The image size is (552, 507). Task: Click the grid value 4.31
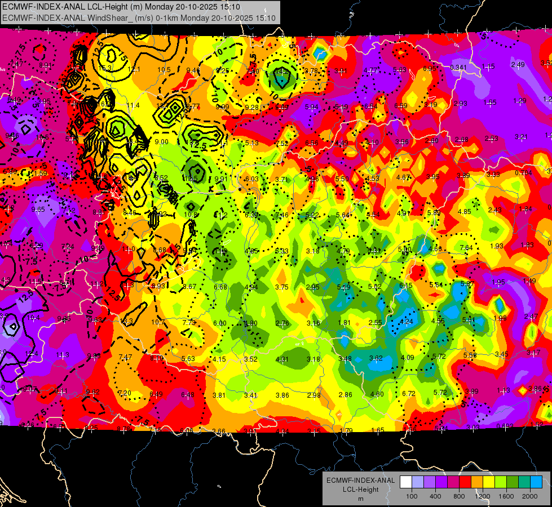tap(282, 359)
